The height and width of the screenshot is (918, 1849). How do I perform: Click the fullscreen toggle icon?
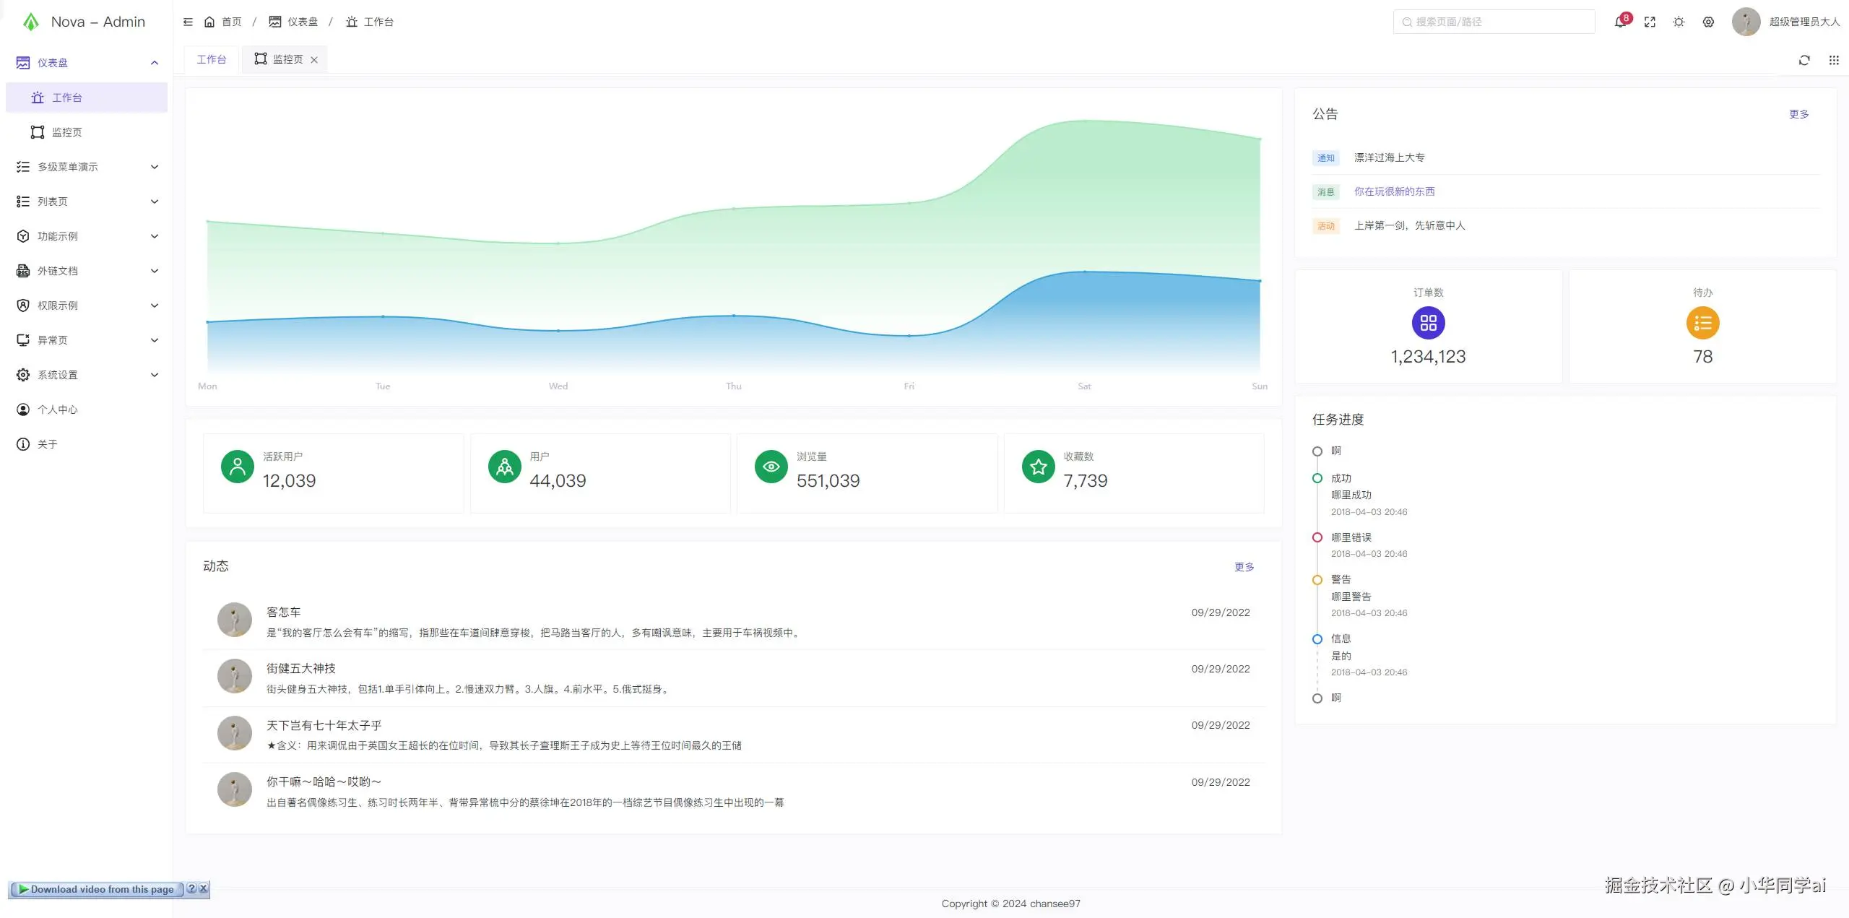click(1650, 22)
